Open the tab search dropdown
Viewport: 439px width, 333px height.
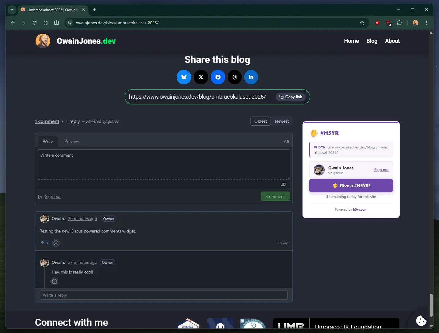click(x=12, y=10)
